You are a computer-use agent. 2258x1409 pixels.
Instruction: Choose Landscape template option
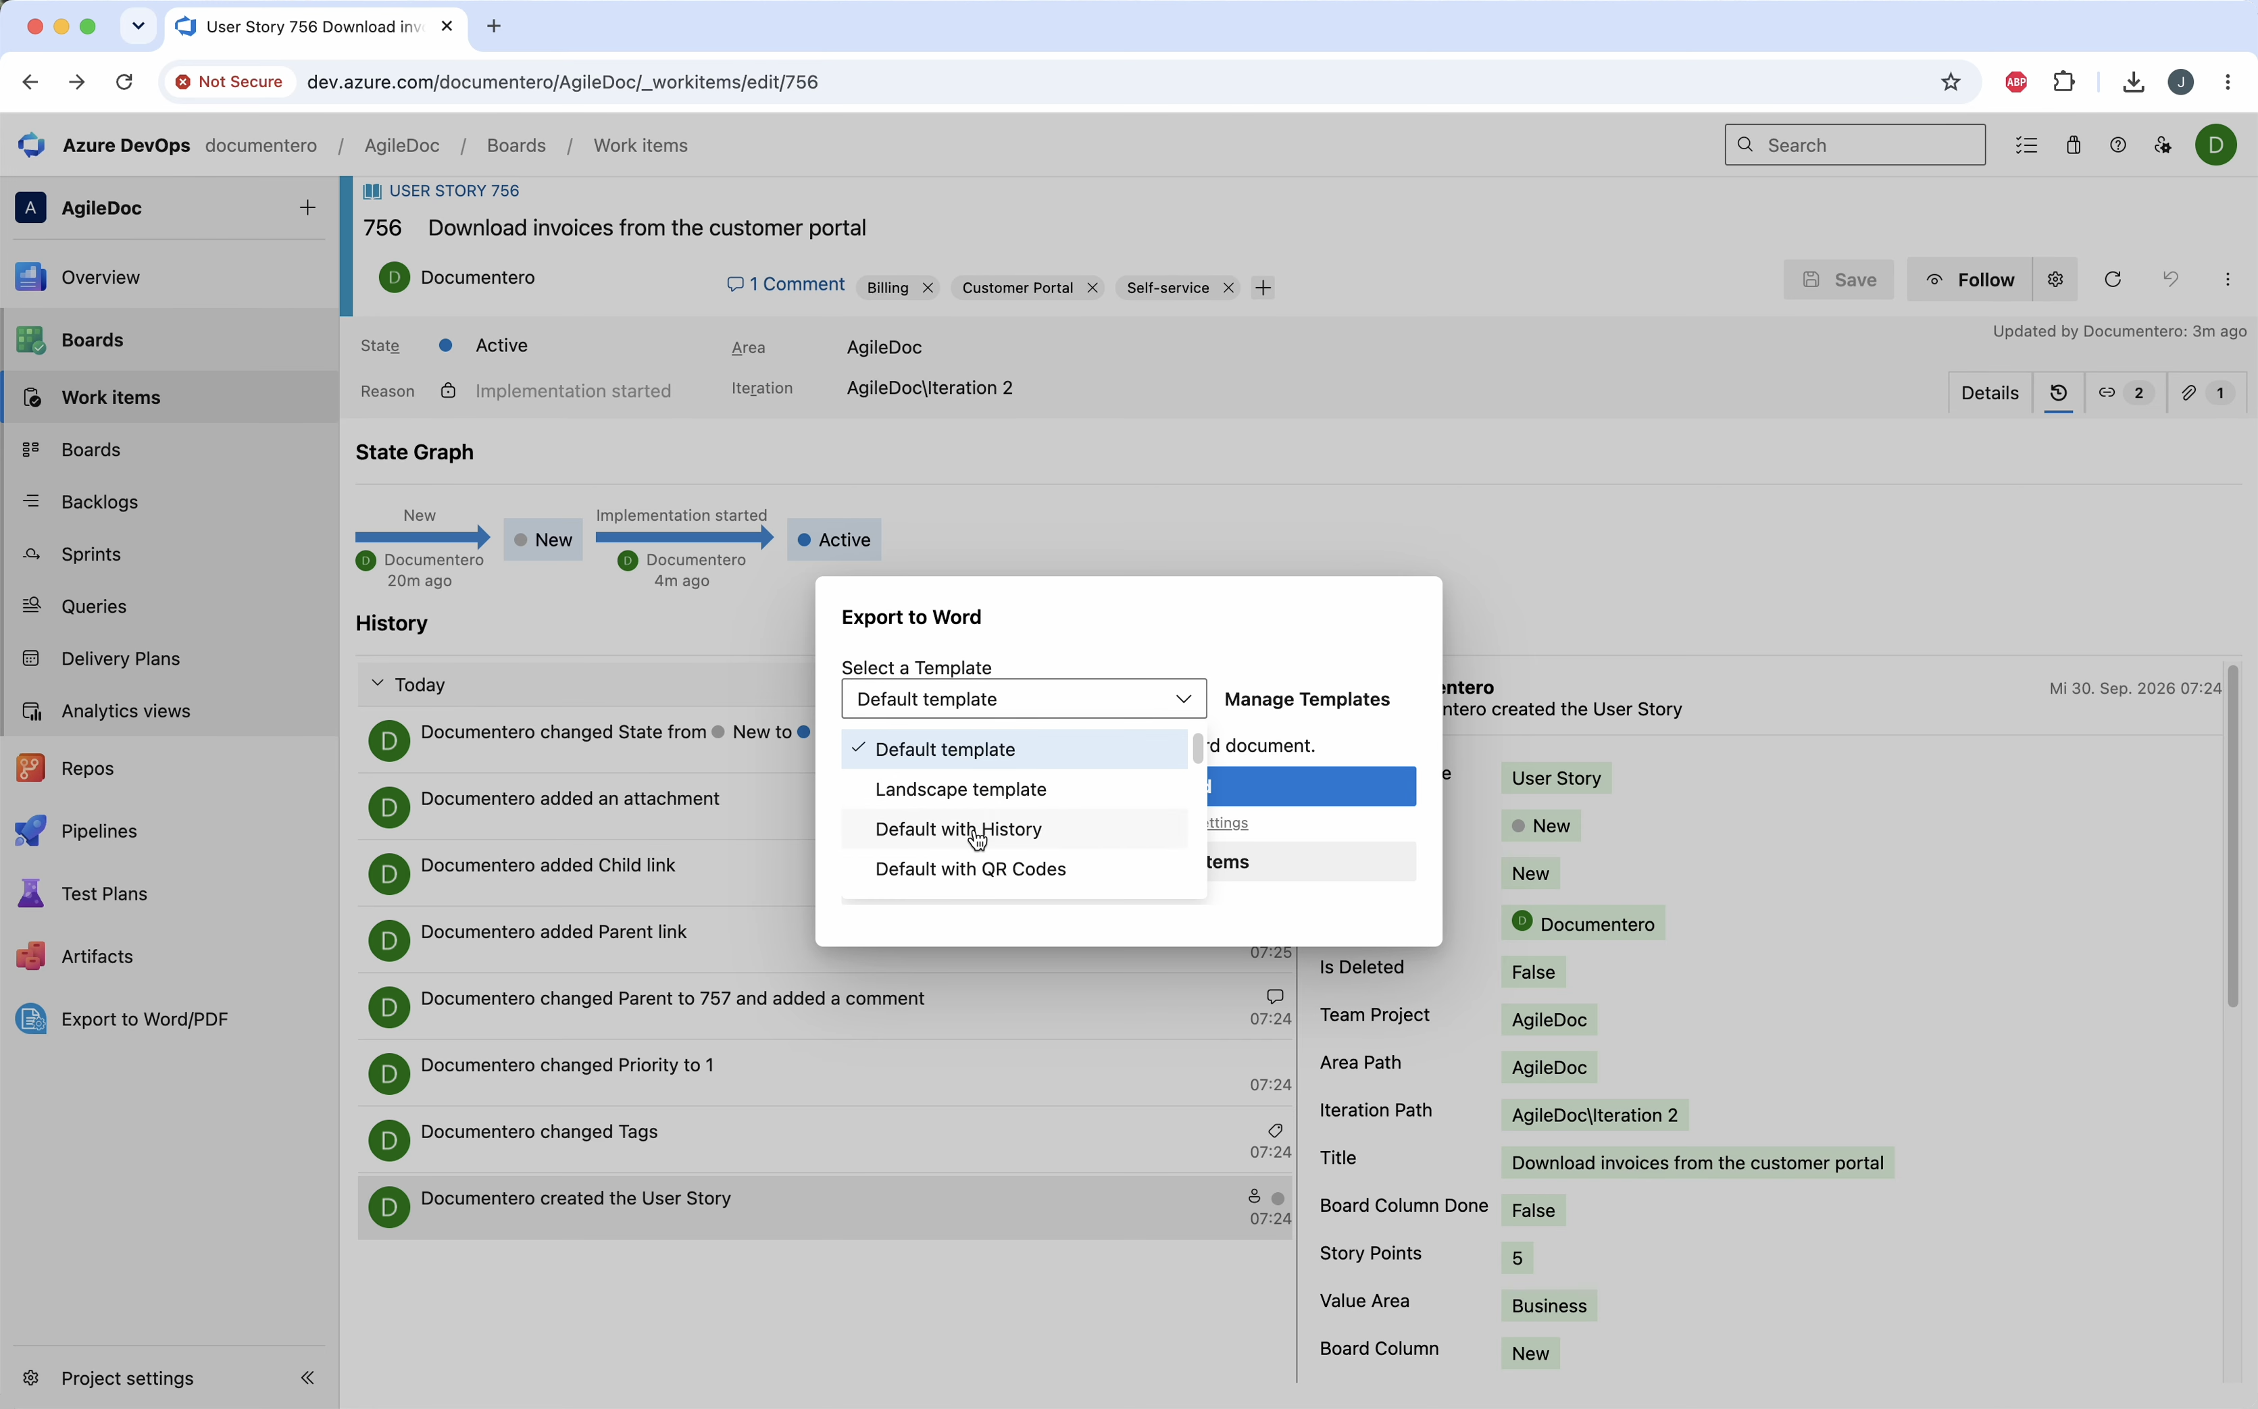1014,790
